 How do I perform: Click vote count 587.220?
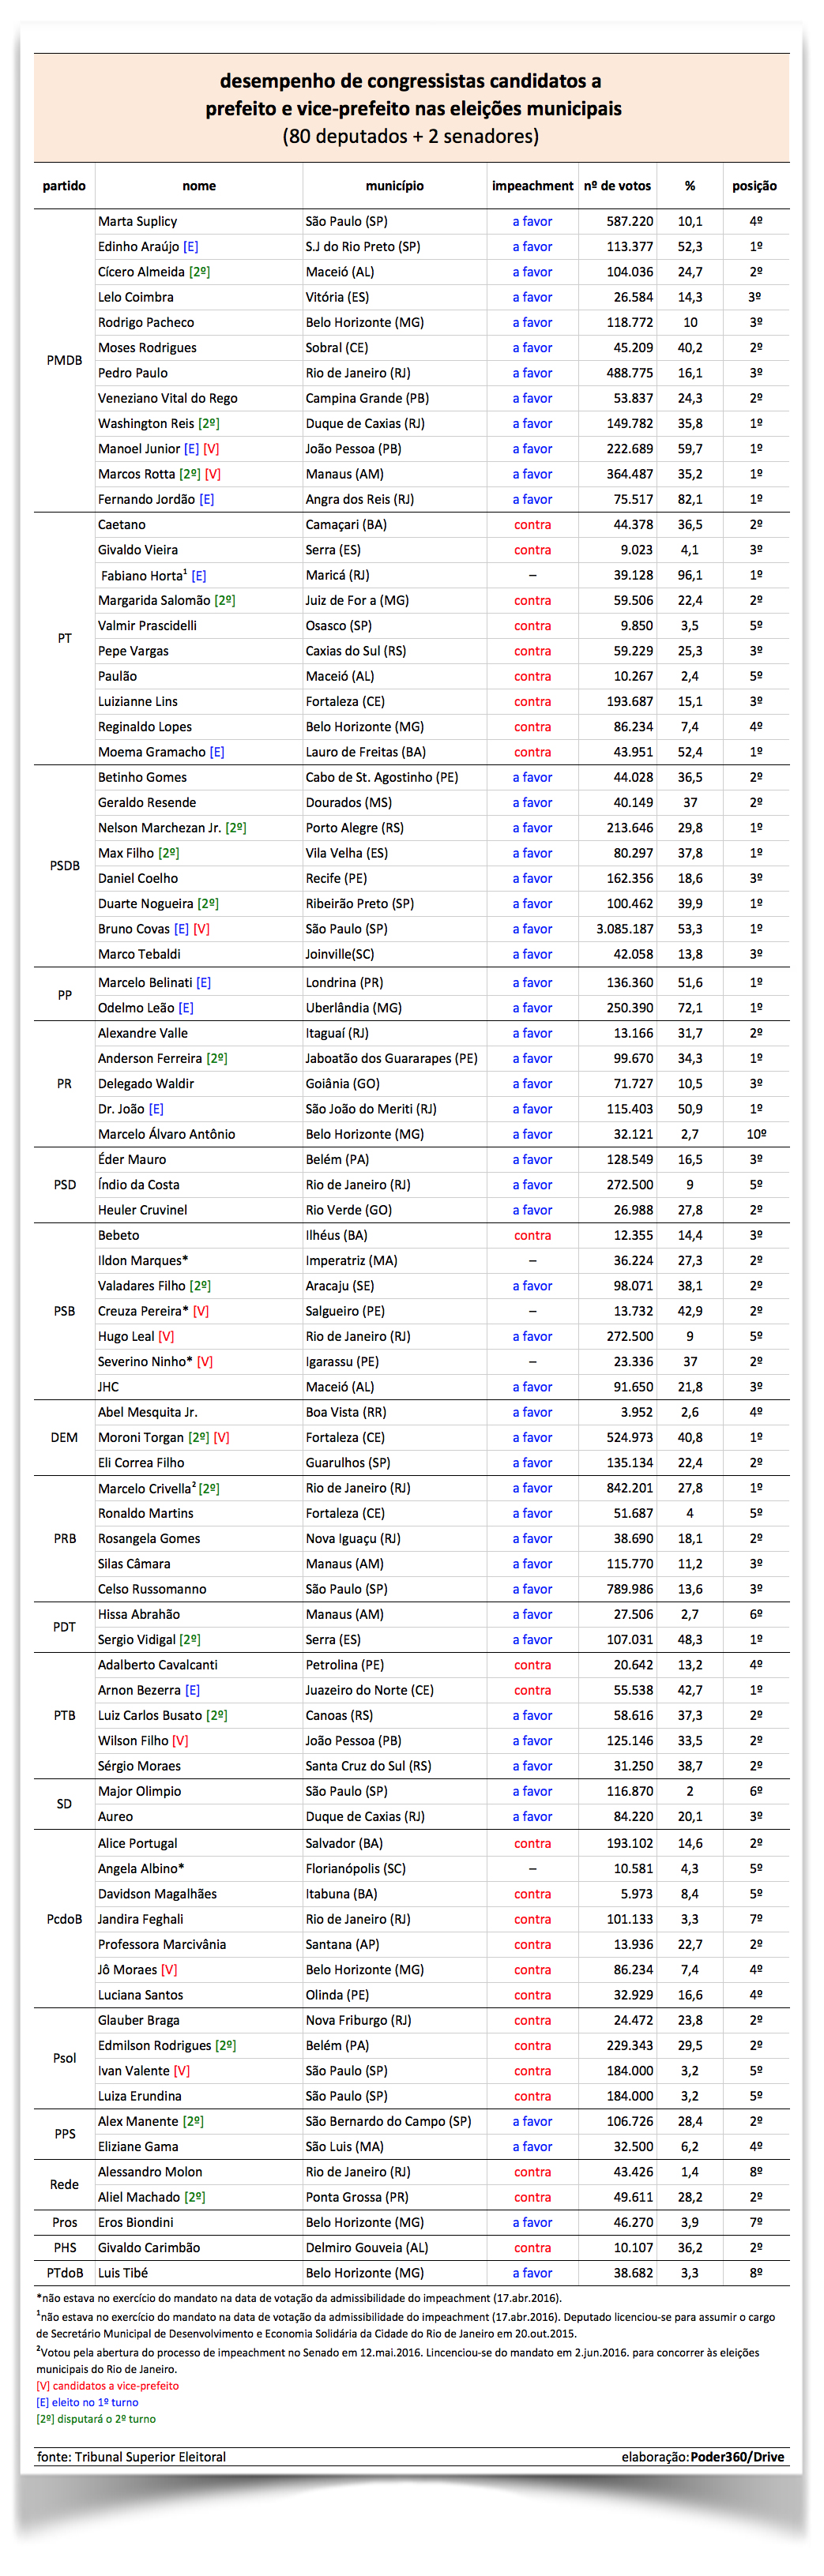(x=629, y=222)
